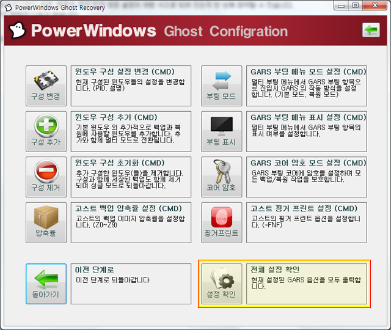
Task: Click 윈도우 구성 설정 변경 (CMD) description box
Action: tap(131, 86)
